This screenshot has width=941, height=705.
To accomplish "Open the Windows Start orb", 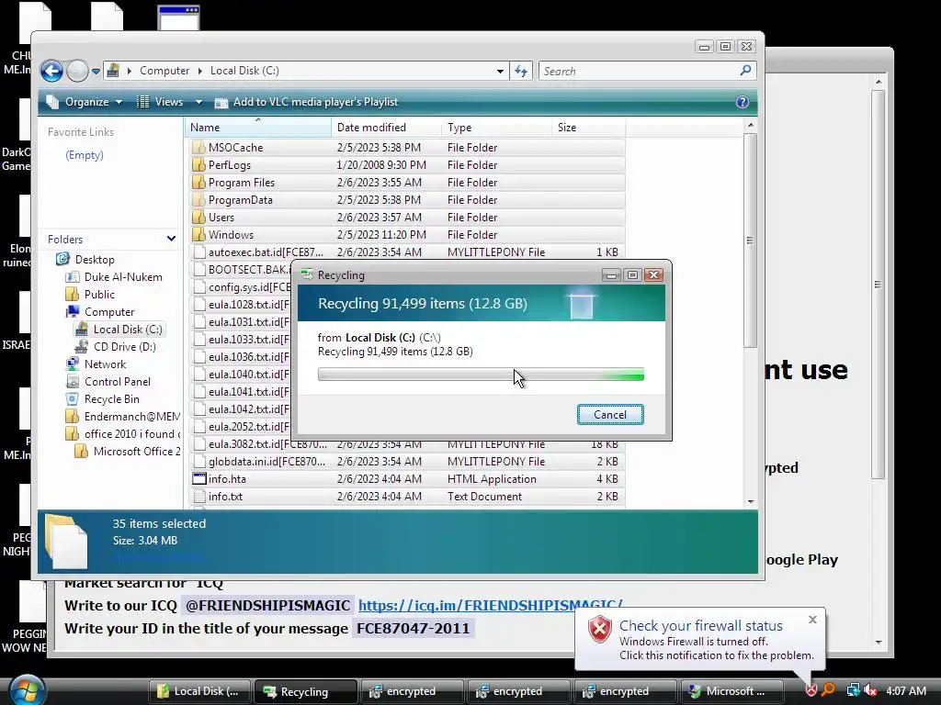I will [27, 689].
